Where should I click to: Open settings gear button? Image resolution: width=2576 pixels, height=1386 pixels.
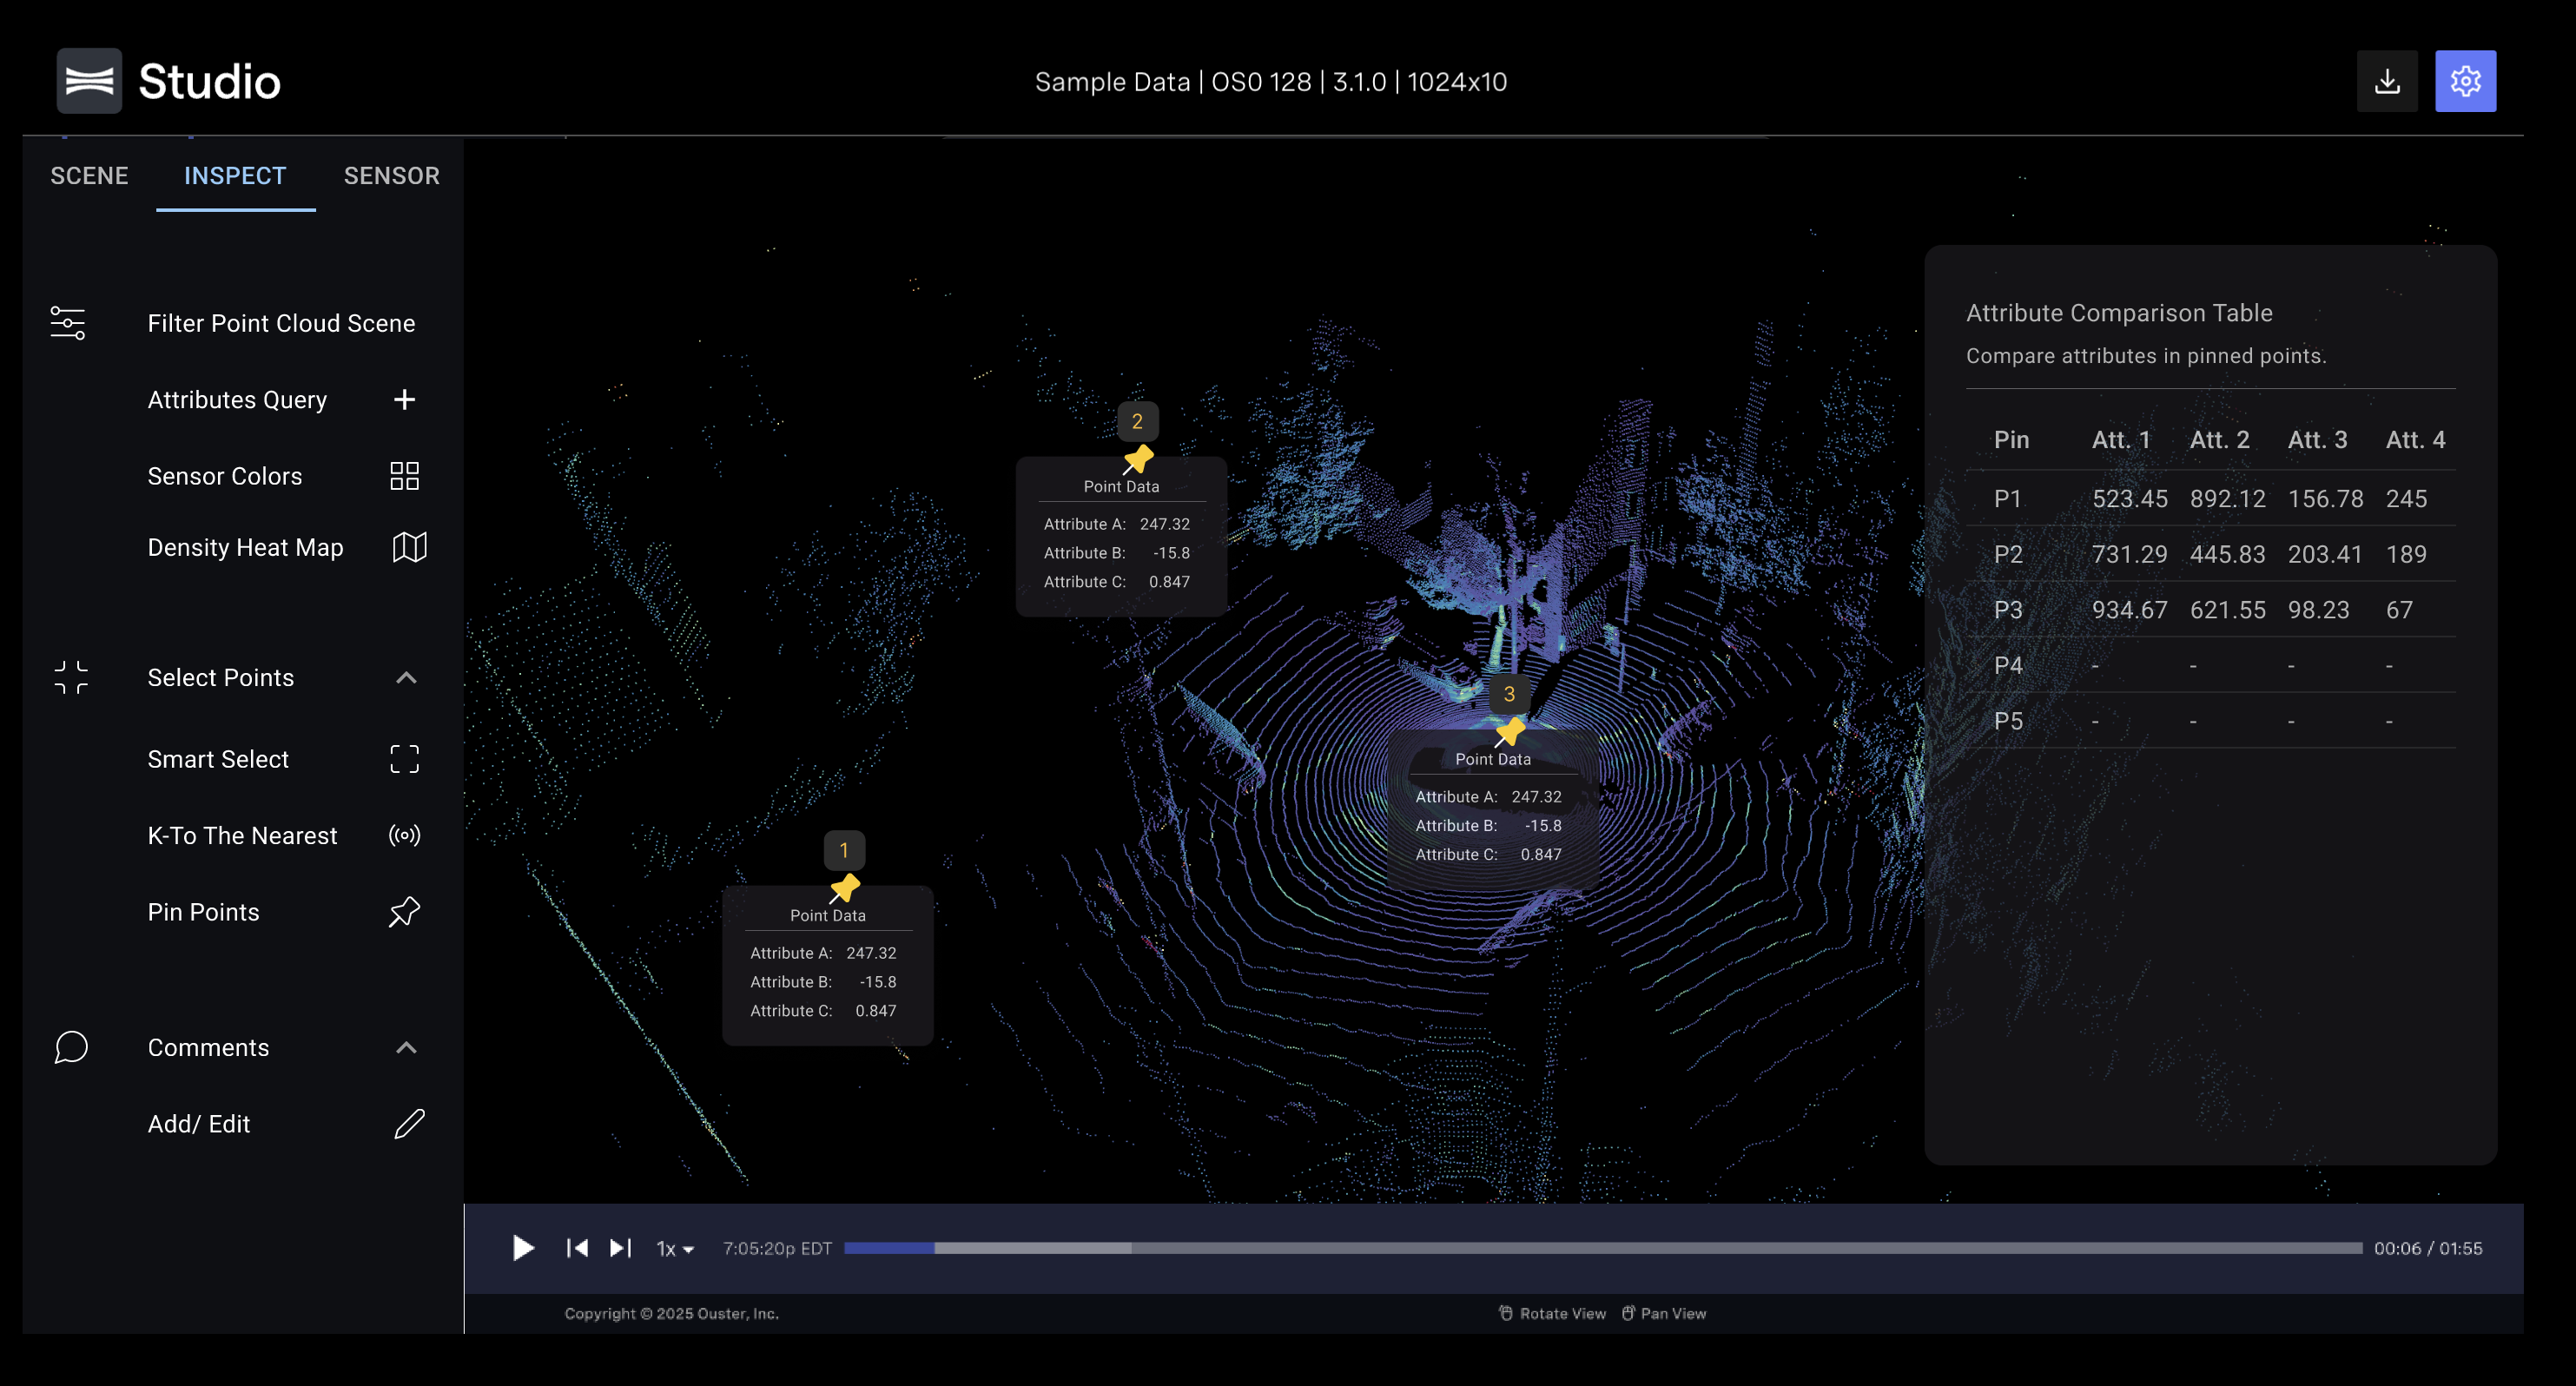point(2464,81)
